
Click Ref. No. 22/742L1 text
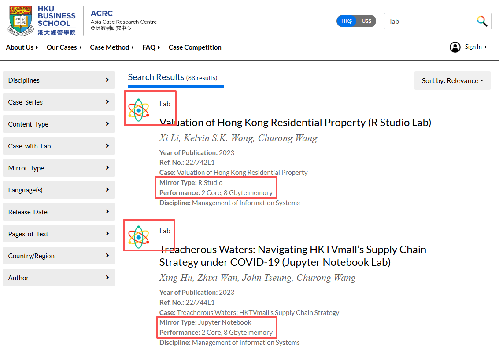(x=187, y=163)
